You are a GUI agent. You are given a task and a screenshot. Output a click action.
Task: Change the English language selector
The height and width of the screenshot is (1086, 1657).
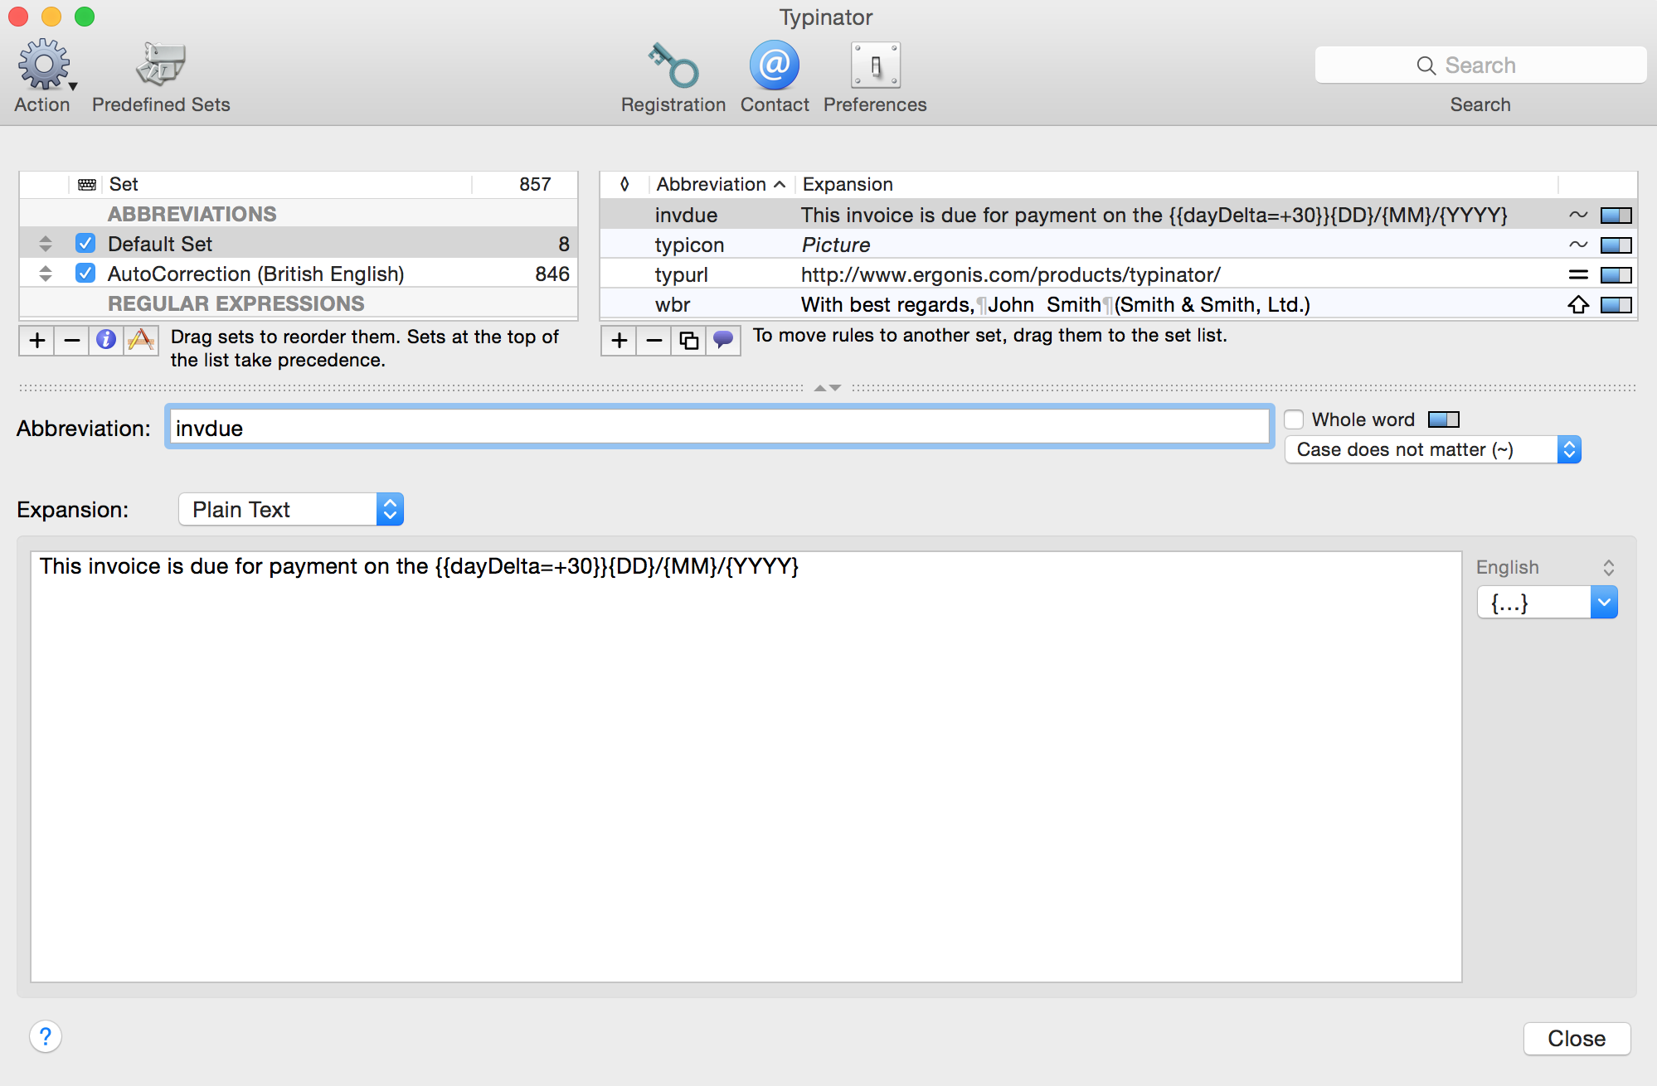pyautogui.click(x=1546, y=567)
